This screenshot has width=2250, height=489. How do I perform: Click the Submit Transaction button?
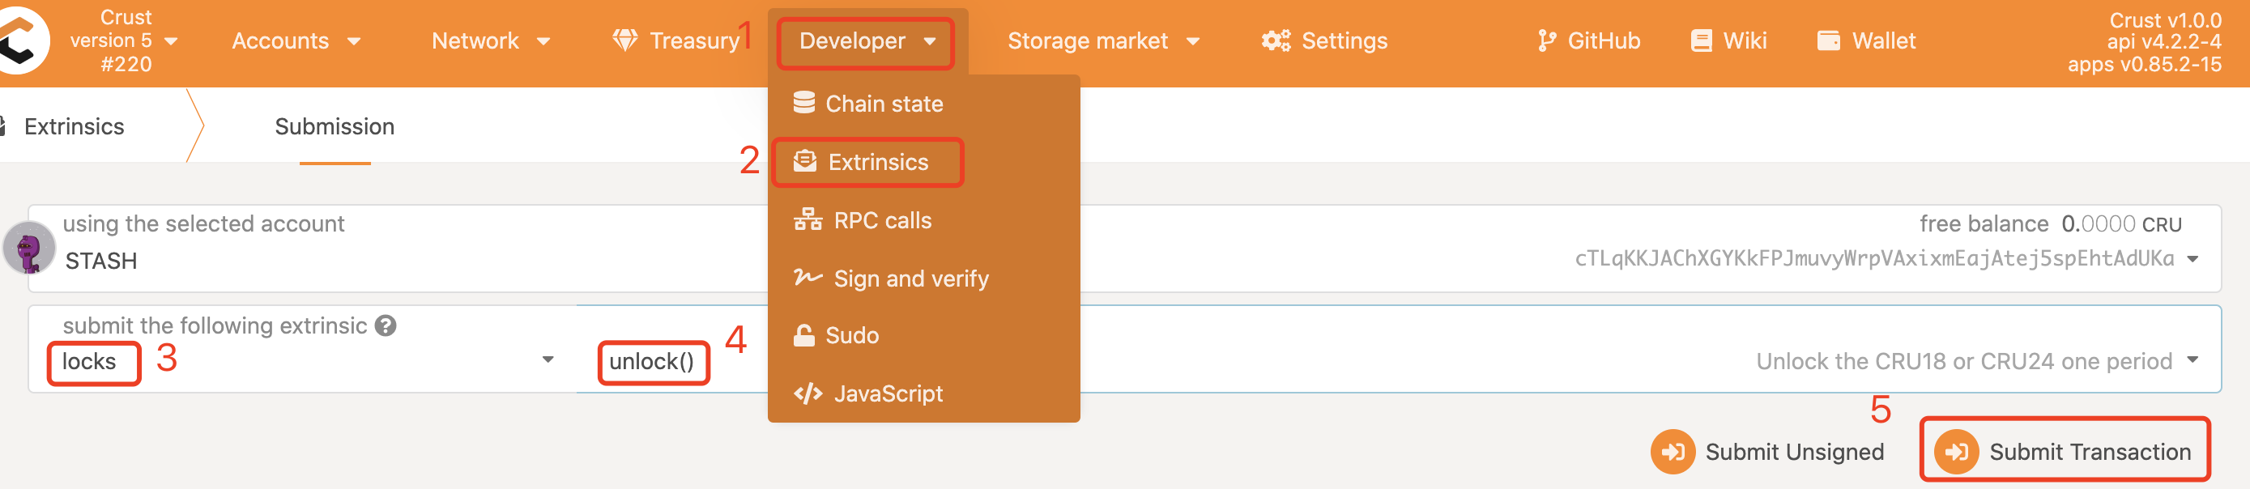click(2064, 452)
